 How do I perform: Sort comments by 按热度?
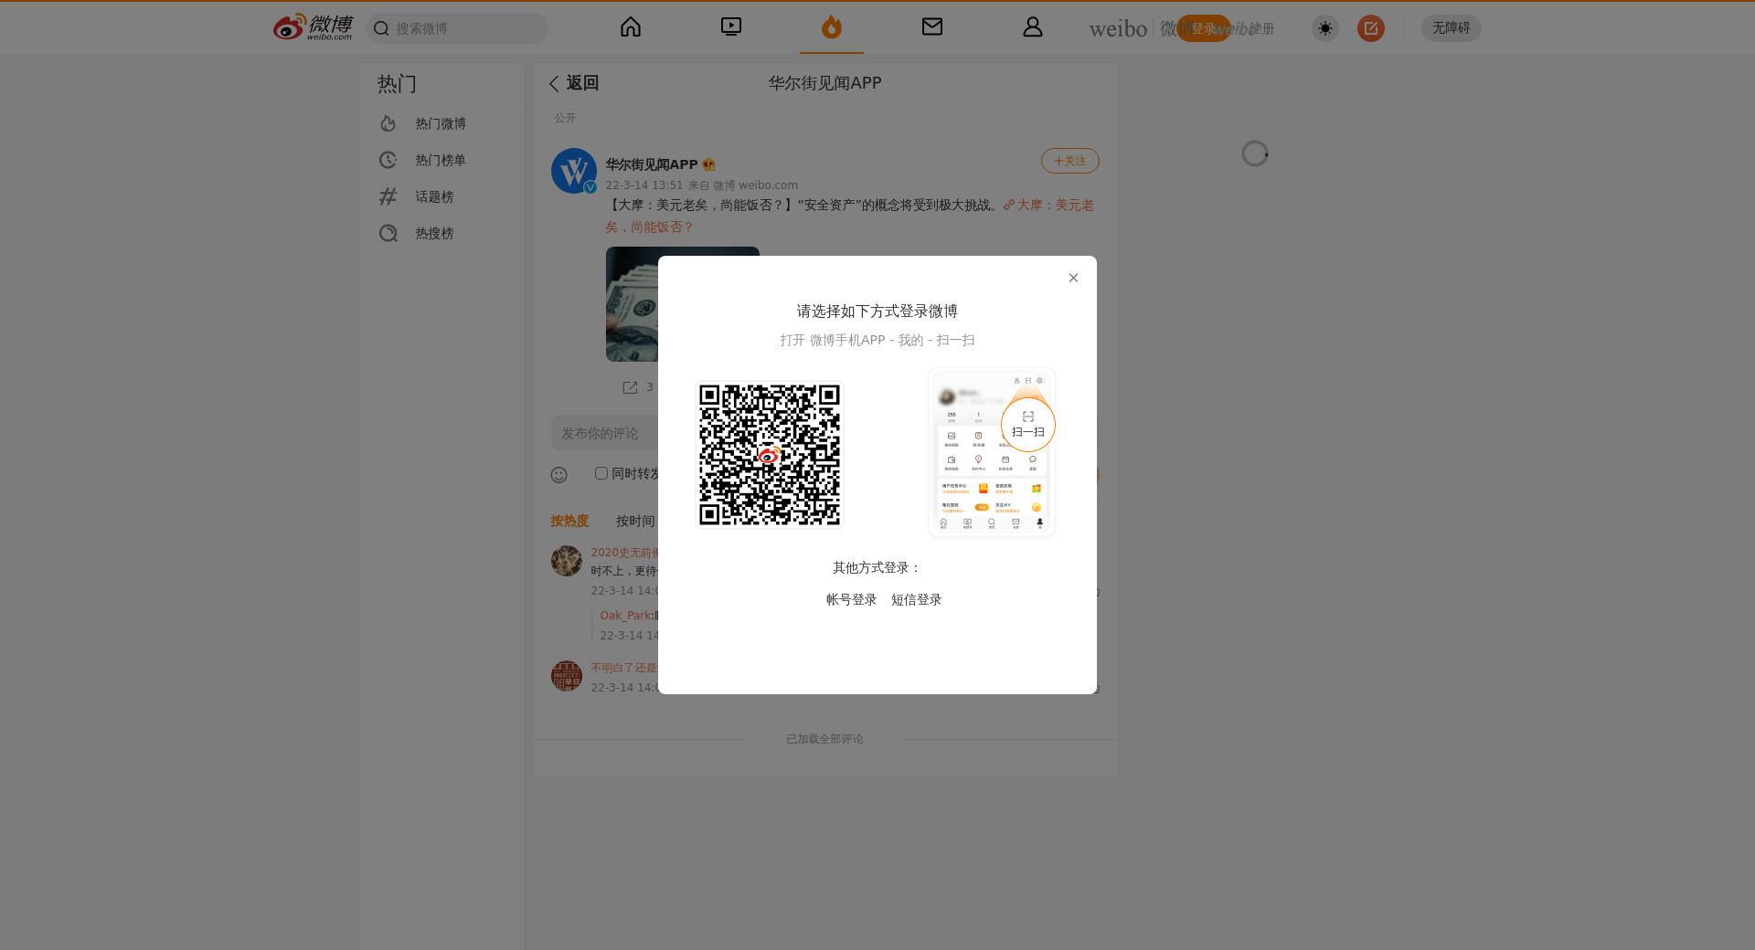pyautogui.click(x=569, y=521)
